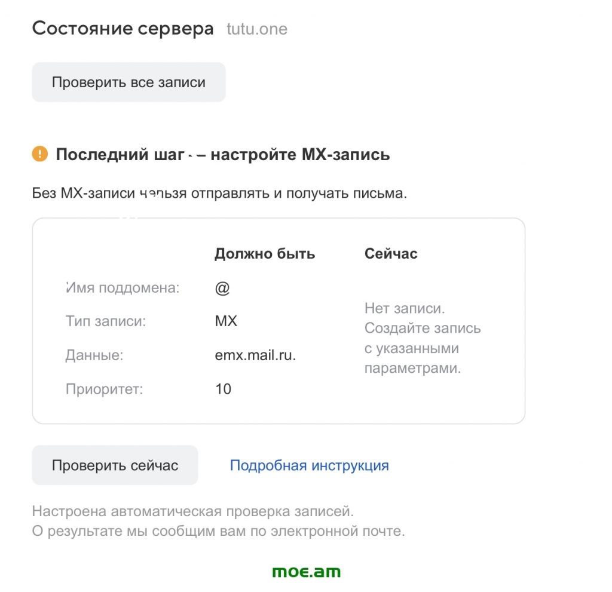
Task: Click the Должно быть column header
Action: 265,254
